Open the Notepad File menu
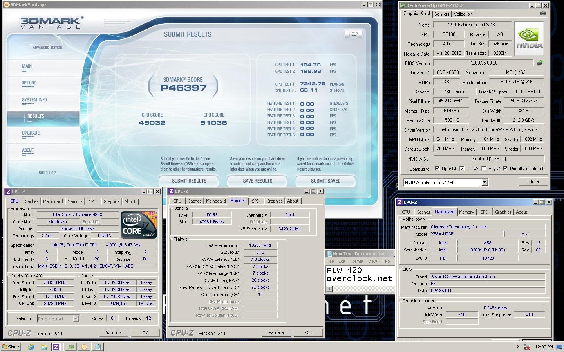Screen dimensions: 564x352 [x=331, y=261]
